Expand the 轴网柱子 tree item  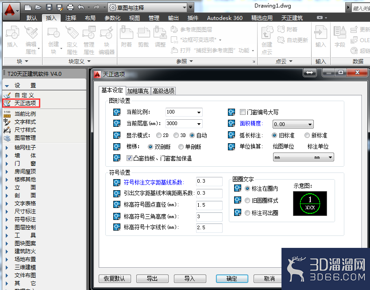(x=7, y=148)
